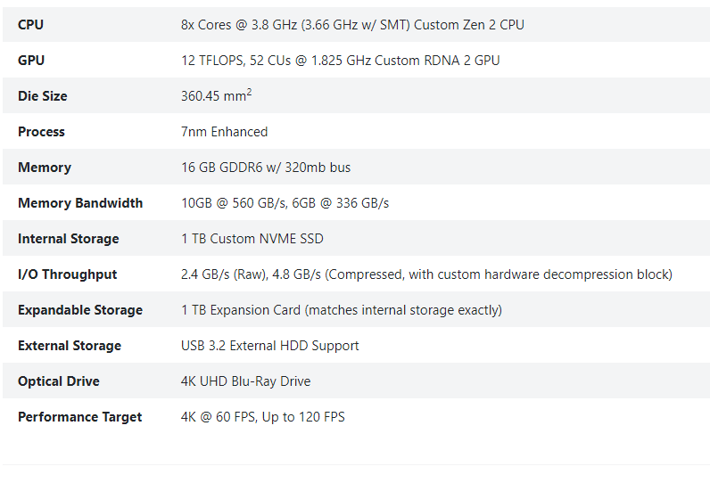Select the External Storage label
The width and height of the screenshot is (710, 483).
tap(70, 346)
